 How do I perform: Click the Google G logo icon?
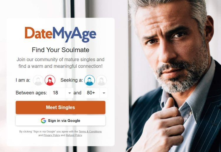pos(43,120)
